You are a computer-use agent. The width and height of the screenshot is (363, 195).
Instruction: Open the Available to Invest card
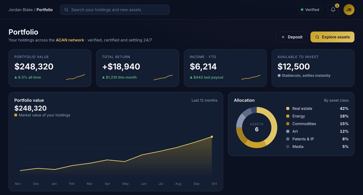[313, 68]
